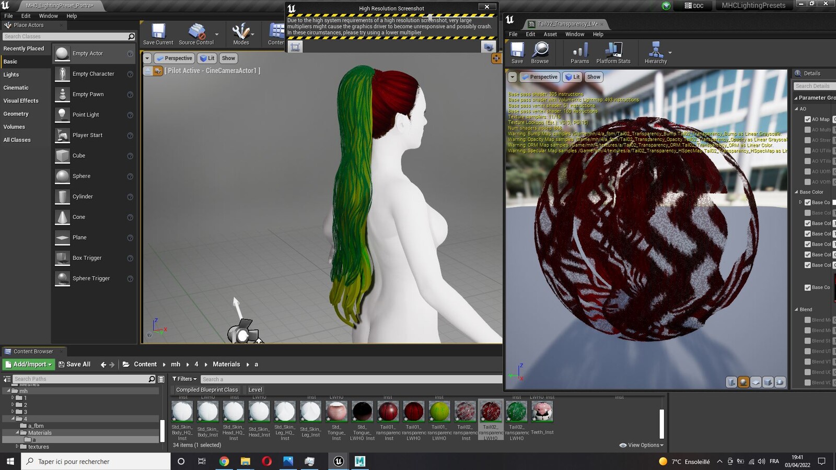Set preview mesh to plane
The width and height of the screenshot is (836, 470).
[x=756, y=382]
